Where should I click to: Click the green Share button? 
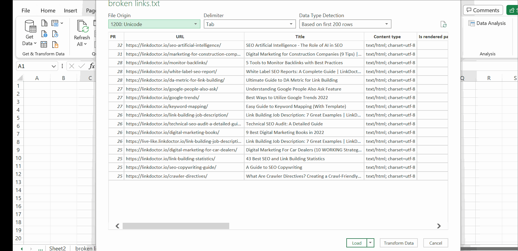[x=512, y=10]
